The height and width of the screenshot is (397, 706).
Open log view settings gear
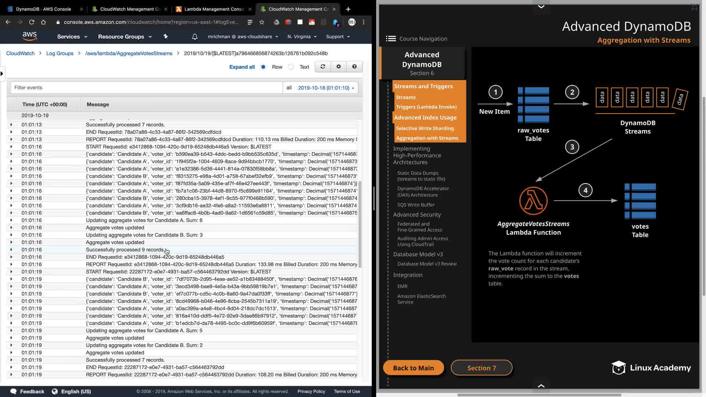coord(339,67)
